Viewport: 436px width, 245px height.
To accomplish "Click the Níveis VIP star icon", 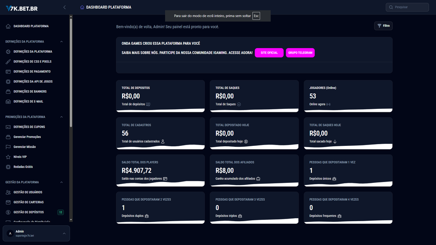I will click(x=9, y=157).
